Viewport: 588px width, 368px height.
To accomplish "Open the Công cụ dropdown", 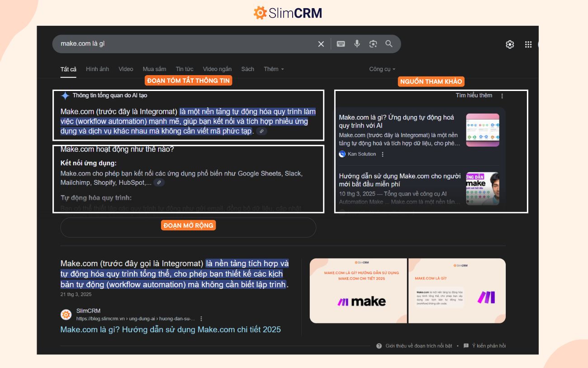I will click(382, 69).
